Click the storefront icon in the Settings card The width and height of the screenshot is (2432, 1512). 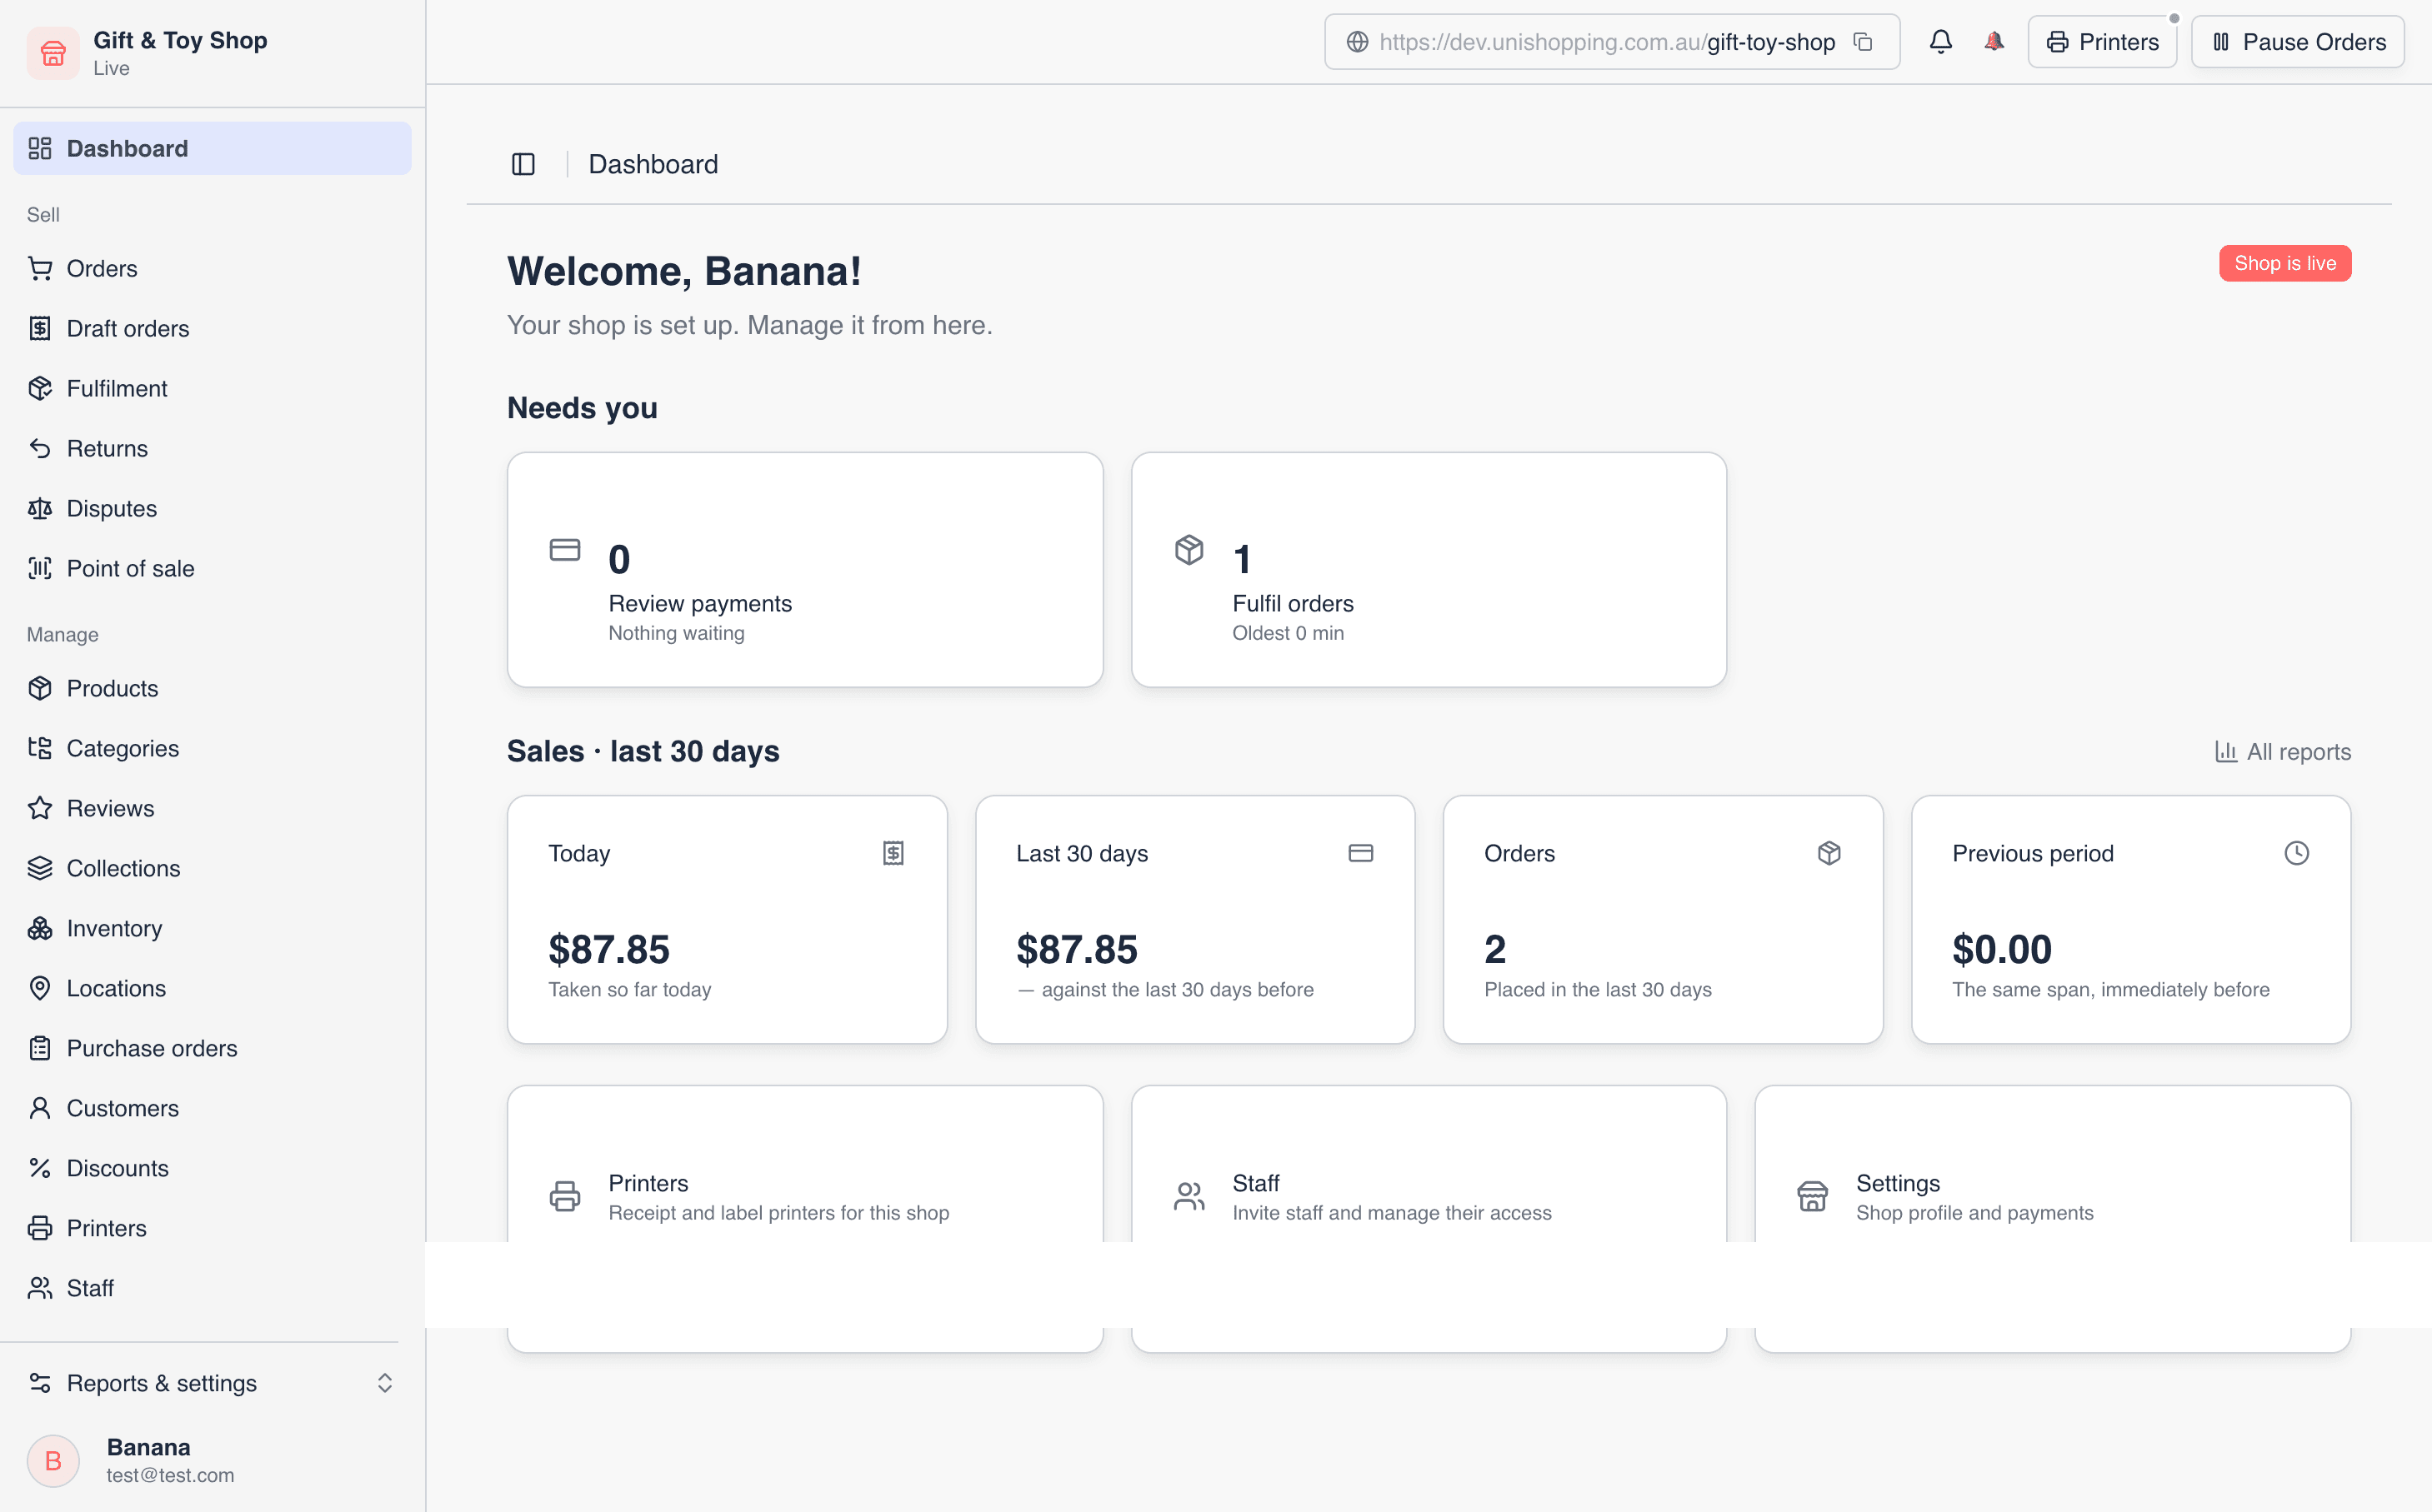coord(1813,1196)
